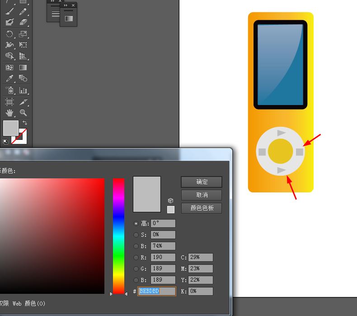Image resolution: width=357 pixels, height=316 pixels.
Task: Select the Scale tool
Action: click(x=23, y=34)
